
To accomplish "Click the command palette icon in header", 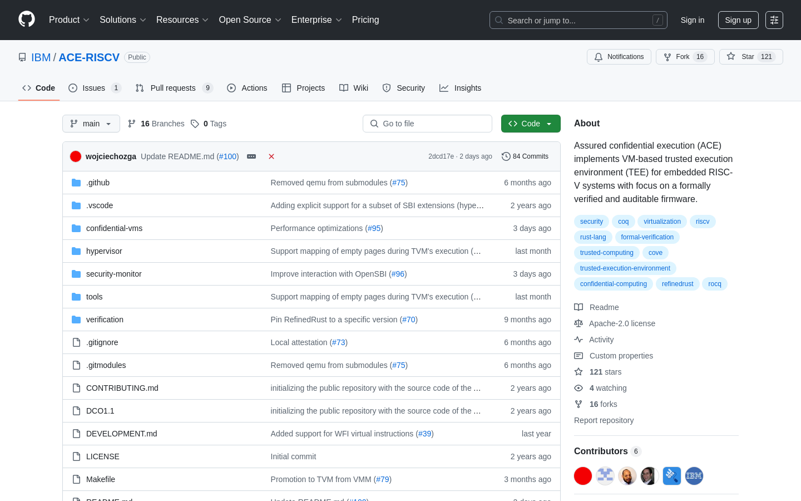I will [774, 20].
